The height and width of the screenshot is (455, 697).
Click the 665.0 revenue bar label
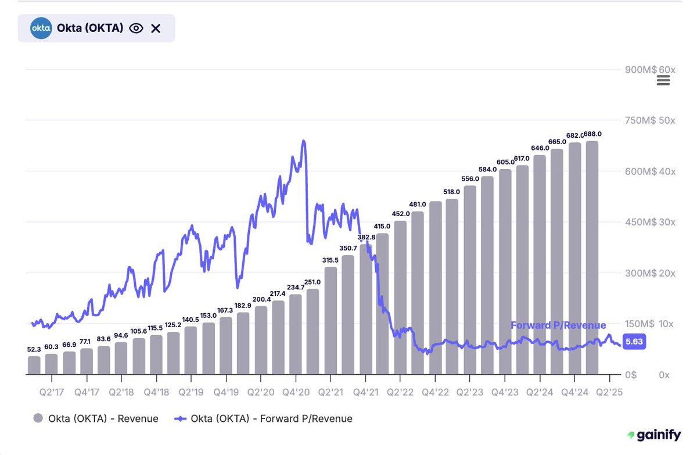pyautogui.click(x=557, y=142)
